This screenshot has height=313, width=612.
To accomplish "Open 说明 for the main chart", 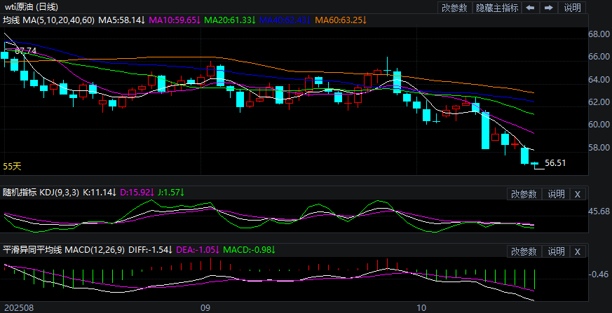I will 572,8.
